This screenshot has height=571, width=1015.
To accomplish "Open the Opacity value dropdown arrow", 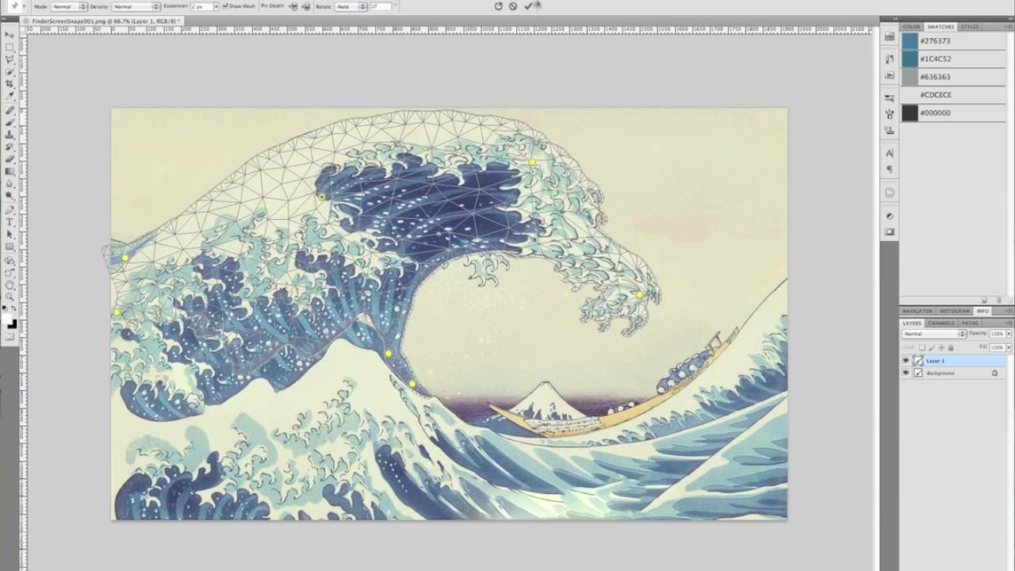I will tap(1009, 334).
